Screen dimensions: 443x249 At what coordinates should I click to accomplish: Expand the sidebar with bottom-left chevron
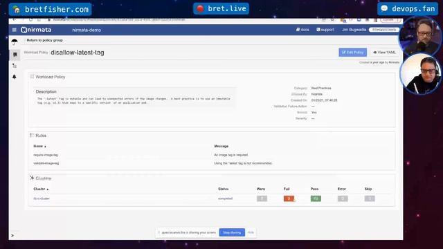click(12, 235)
